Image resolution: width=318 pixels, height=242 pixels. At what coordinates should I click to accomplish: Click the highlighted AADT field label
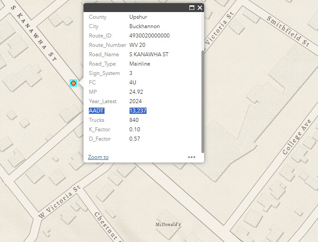coord(96,111)
